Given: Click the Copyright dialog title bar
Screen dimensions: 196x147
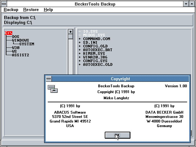Looking at the screenshot, I should [x=120, y=79].
